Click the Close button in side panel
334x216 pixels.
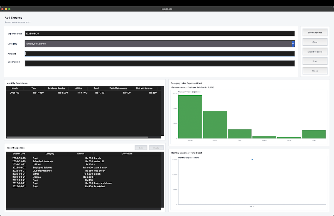315,71
